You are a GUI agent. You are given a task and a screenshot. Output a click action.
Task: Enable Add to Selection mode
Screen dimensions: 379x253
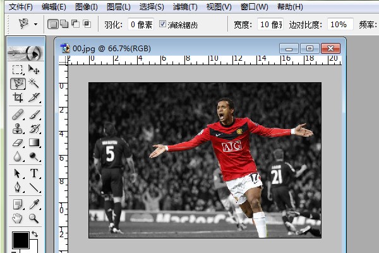64,25
